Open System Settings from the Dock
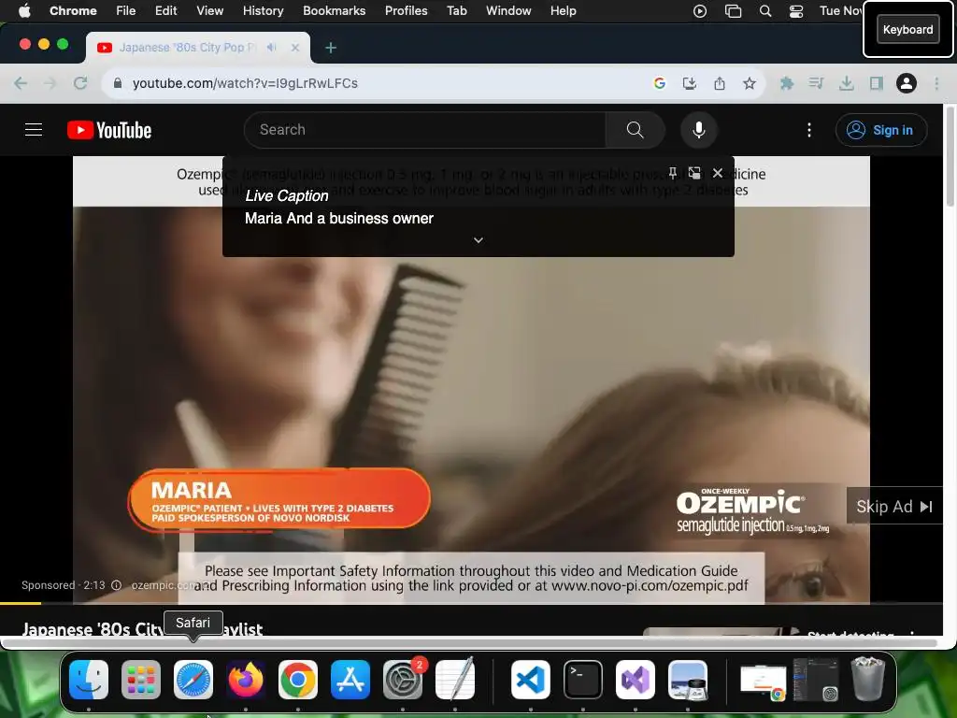 click(x=403, y=680)
